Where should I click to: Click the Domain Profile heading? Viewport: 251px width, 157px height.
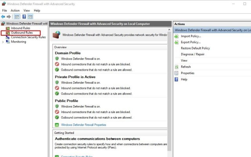click(68, 53)
